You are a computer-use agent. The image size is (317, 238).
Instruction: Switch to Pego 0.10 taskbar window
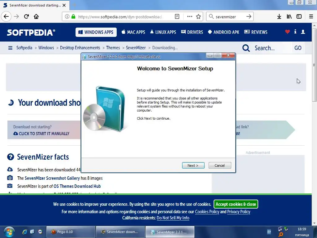[71, 232]
